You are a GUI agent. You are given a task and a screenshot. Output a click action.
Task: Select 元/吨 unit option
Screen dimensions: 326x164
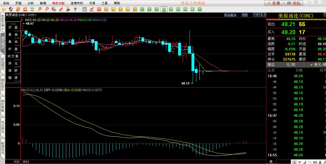pyautogui.click(x=291, y=65)
